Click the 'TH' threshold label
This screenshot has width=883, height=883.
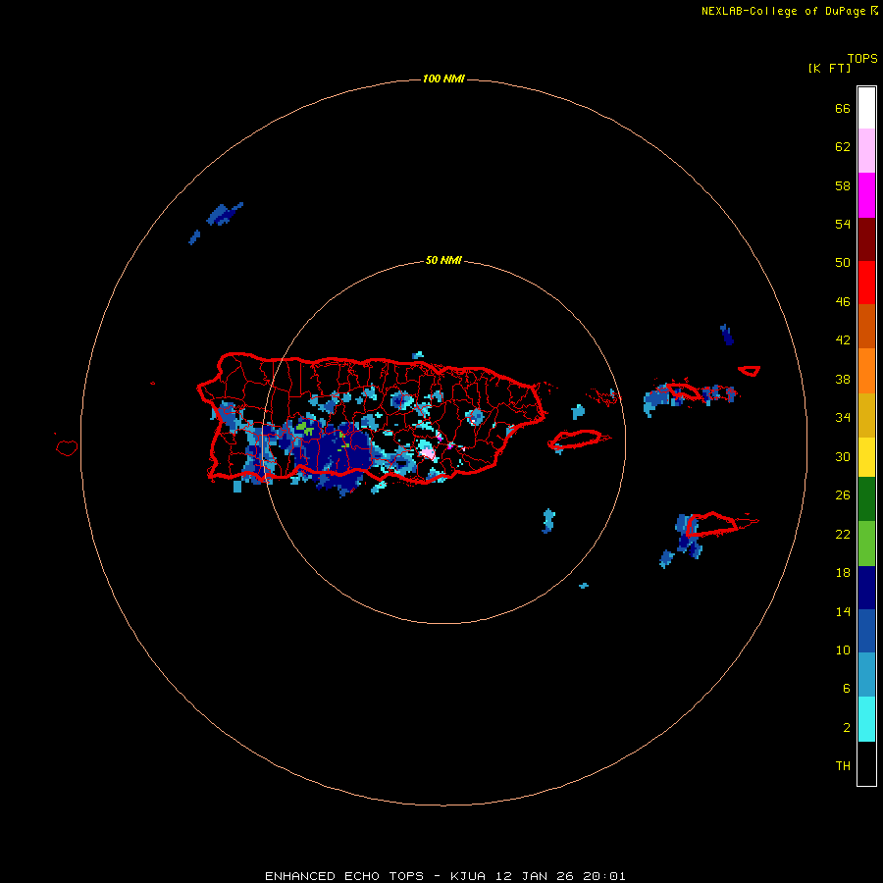coord(843,766)
